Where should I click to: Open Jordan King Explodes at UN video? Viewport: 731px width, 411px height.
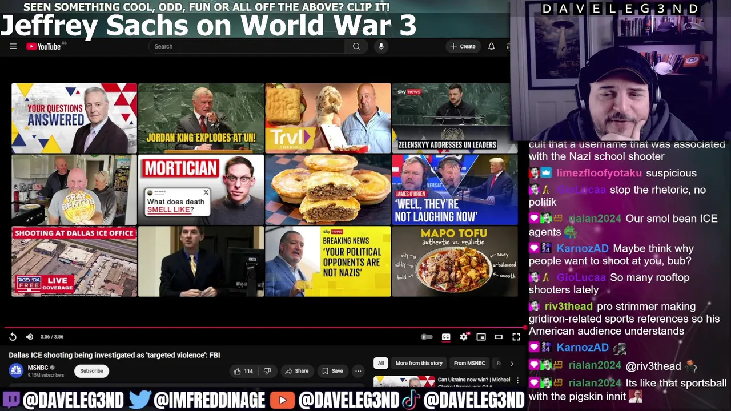click(x=201, y=118)
